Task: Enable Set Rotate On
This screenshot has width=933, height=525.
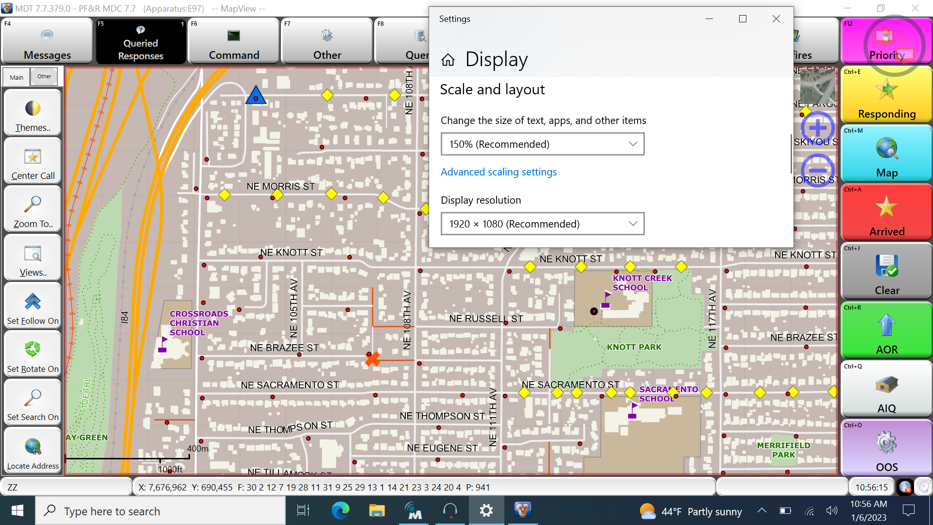Action: click(x=32, y=354)
